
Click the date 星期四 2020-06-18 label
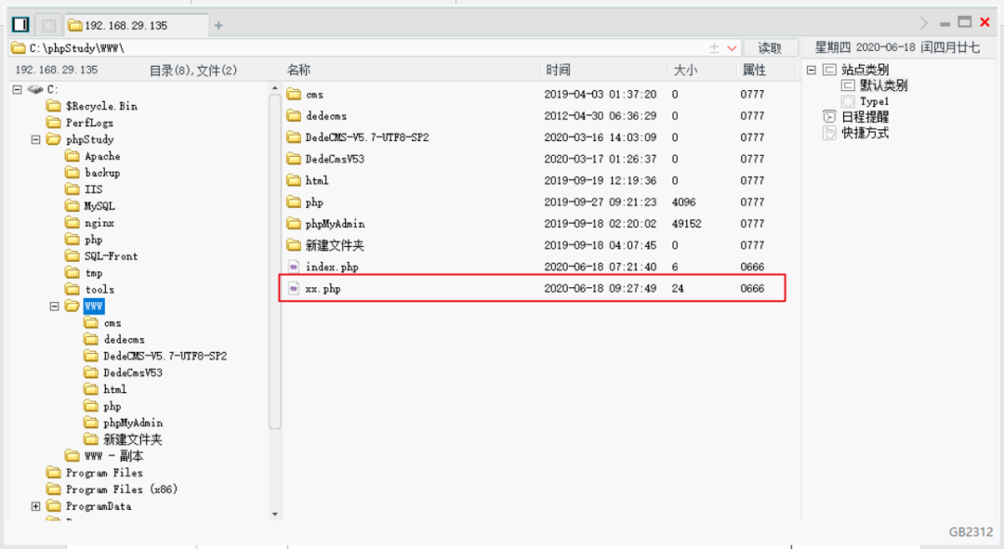[x=896, y=47]
